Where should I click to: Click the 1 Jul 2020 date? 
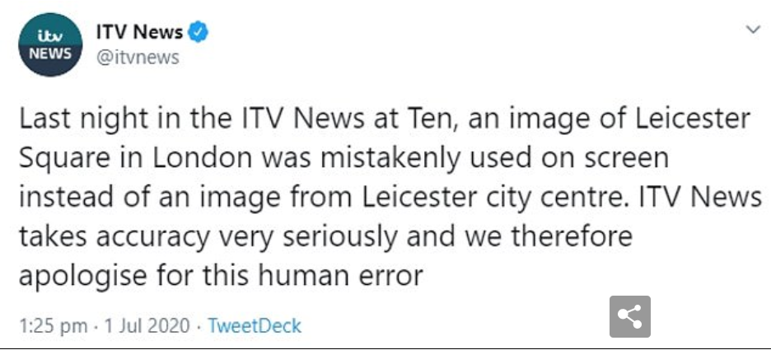(147, 326)
